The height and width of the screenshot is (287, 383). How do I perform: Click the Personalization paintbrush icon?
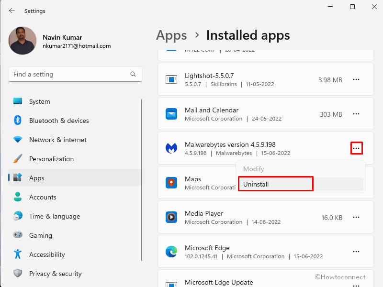pyautogui.click(x=18, y=159)
